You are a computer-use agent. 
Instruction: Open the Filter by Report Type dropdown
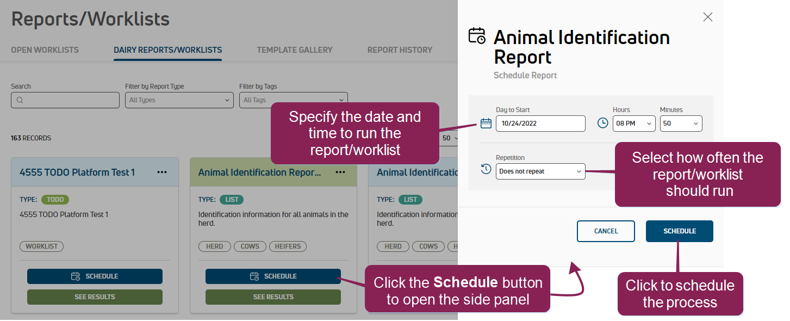pos(179,100)
